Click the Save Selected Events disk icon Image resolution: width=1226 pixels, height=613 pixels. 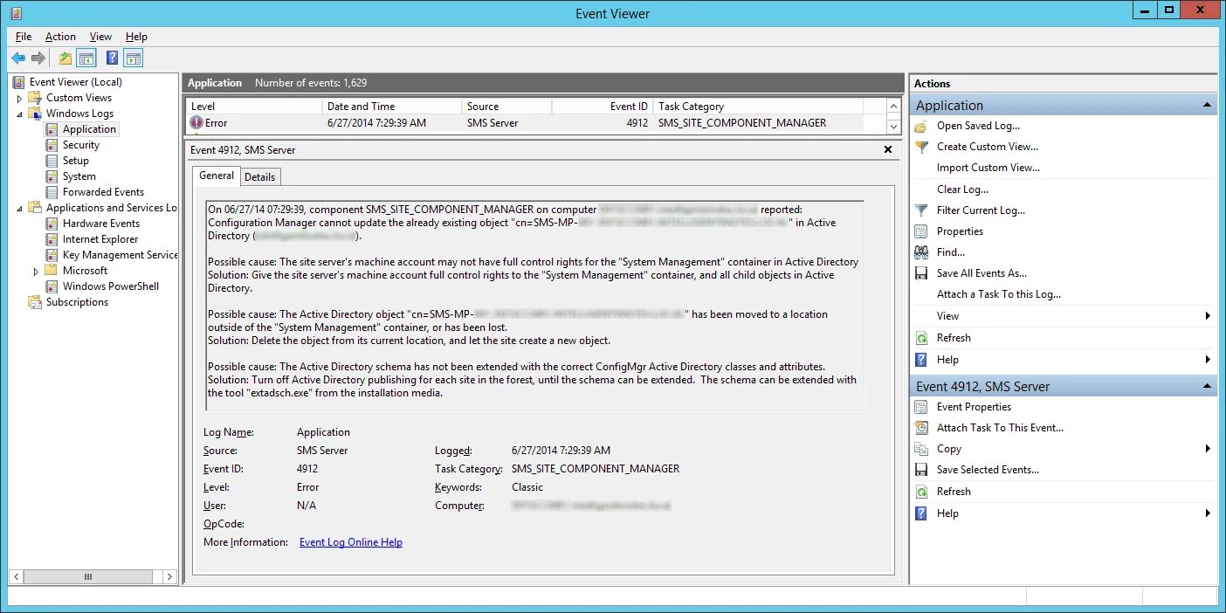tap(921, 470)
